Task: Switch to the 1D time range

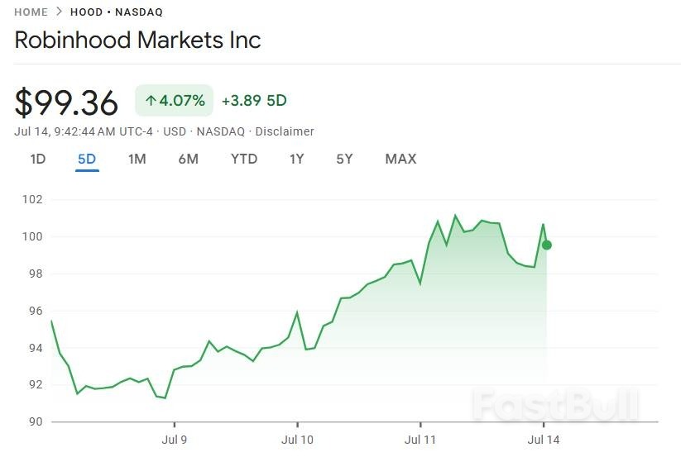Action: 37,159
